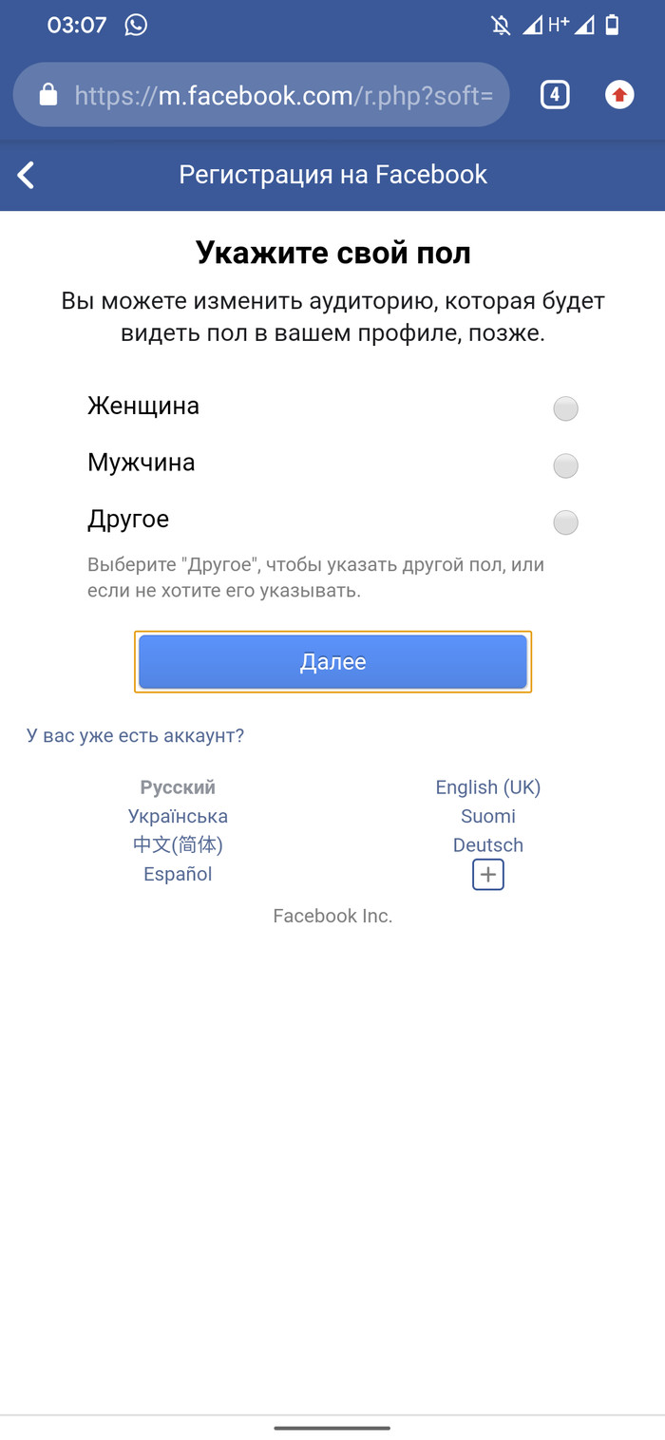Screen dimensions: 665x1440
Task: Switch language to English (UK)
Action: click(x=487, y=787)
